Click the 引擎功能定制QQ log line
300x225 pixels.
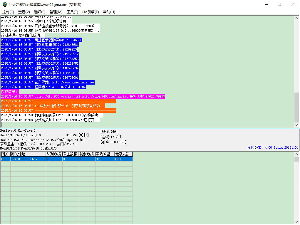(40, 45)
